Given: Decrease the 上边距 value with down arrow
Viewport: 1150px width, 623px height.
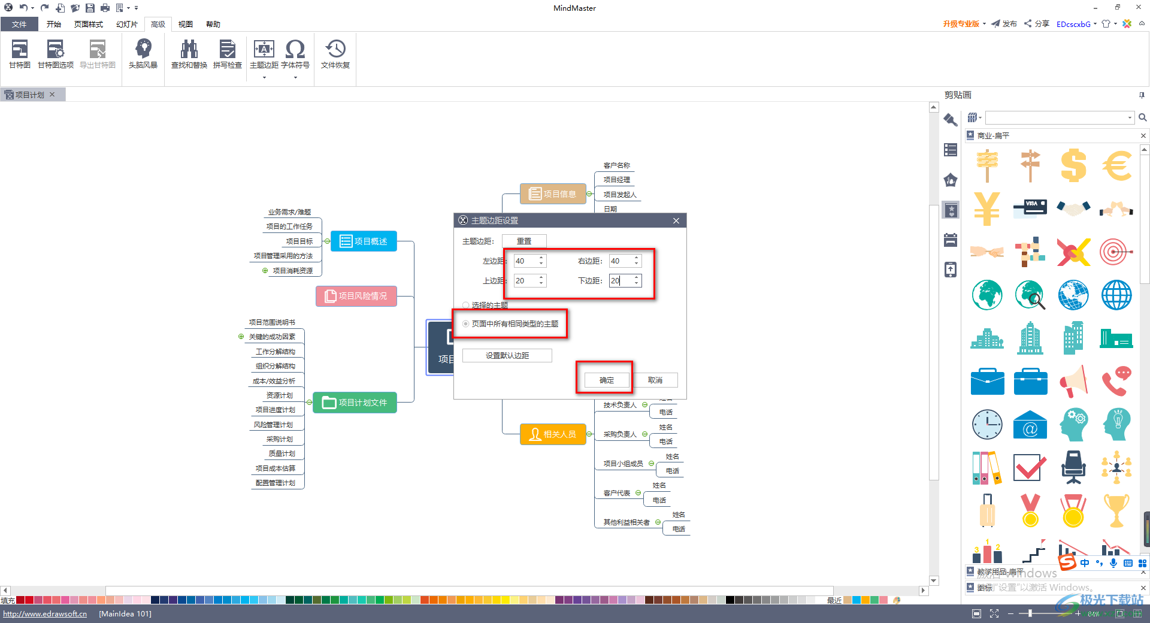Looking at the screenshot, I should coord(541,284).
